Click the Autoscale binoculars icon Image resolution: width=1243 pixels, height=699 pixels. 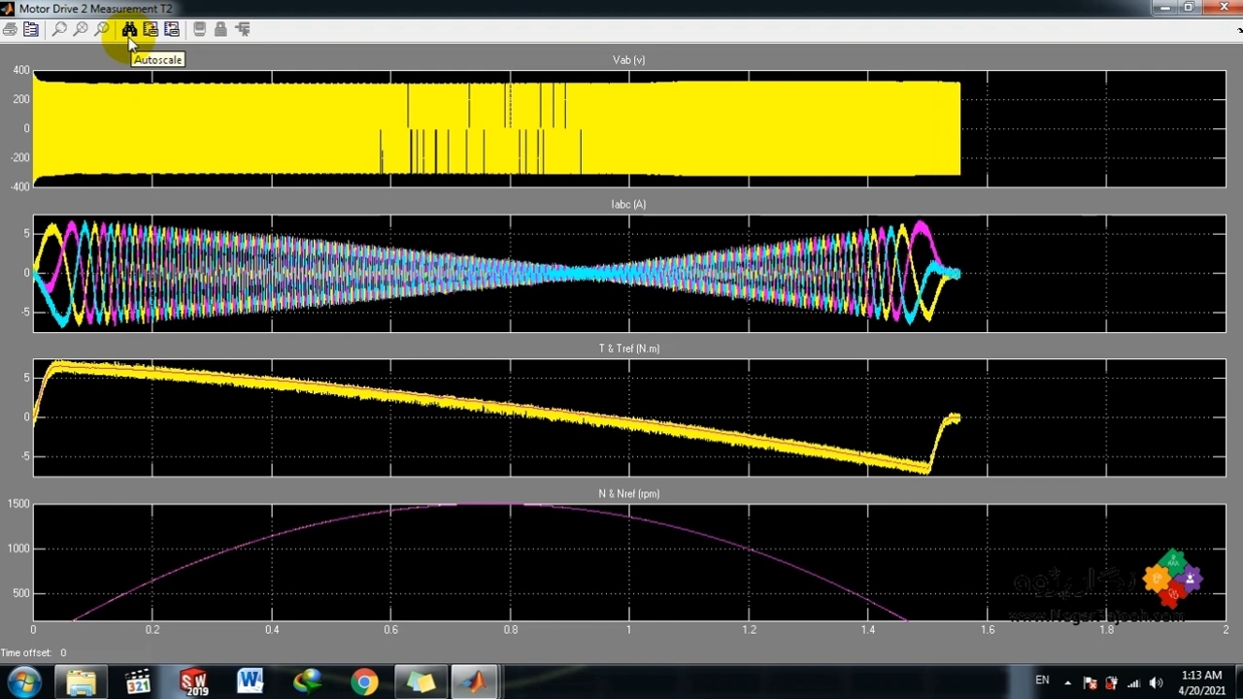[x=129, y=29]
